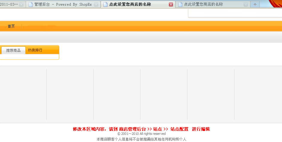Click page icon on the rightmost tab
The height and width of the screenshot is (142, 282).
(180, 4)
